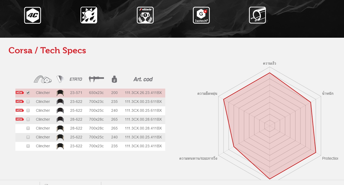Click the 4C compound technology icon
This screenshot has width=344, height=185.
[32, 15]
